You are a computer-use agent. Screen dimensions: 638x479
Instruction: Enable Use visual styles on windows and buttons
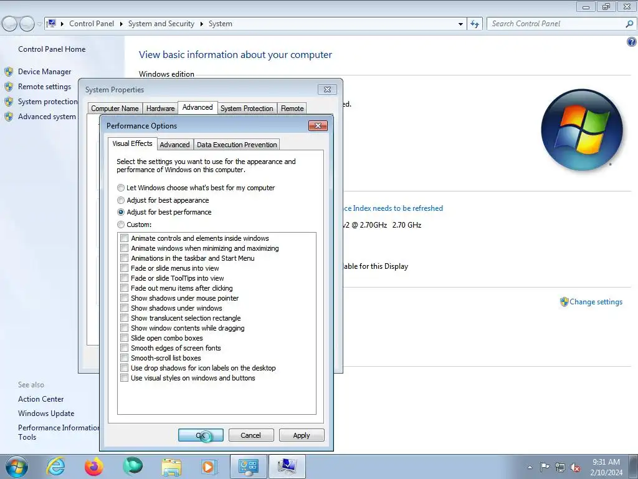tap(125, 378)
